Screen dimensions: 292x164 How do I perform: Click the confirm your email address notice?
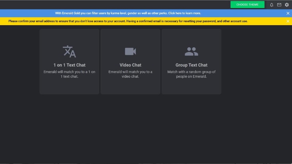[128, 21]
